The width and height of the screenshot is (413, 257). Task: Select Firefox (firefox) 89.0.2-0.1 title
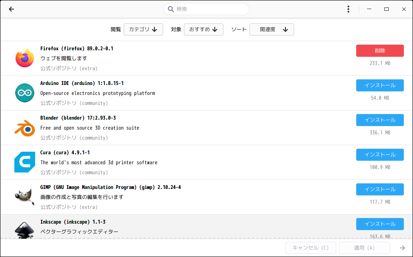[77, 49]
